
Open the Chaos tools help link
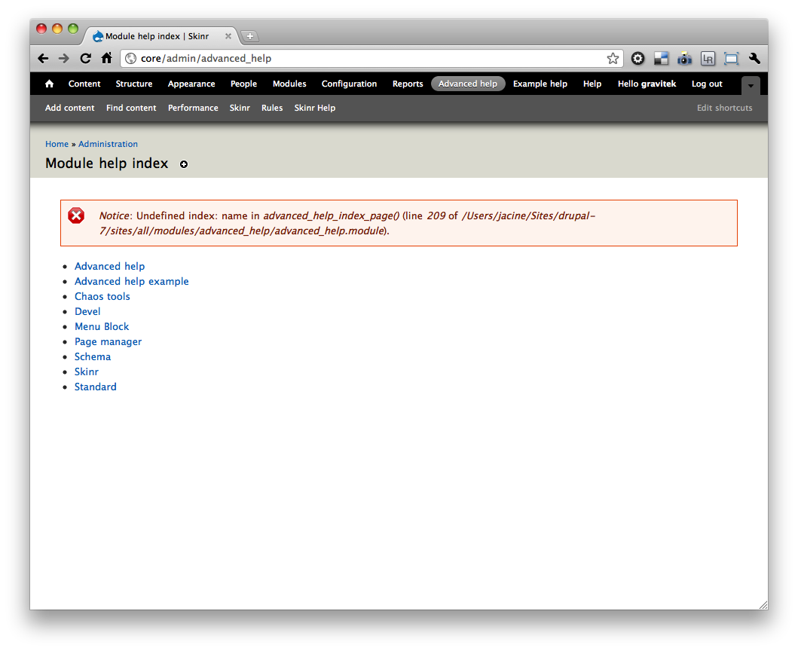pos(102,296)
